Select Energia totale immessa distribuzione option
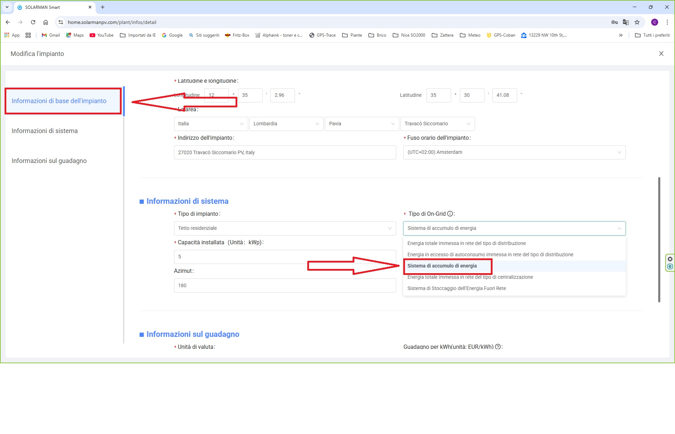Viewport: 675px width, 434px height. click(514, 243)
